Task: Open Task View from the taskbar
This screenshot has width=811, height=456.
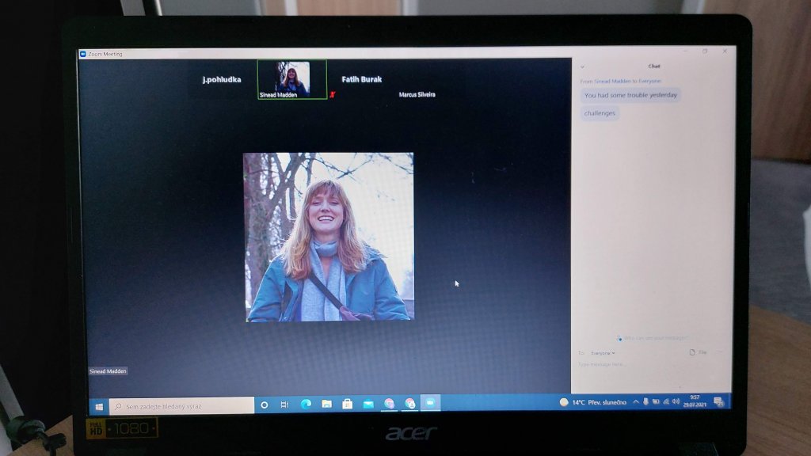Action: (x=284, y=405)
